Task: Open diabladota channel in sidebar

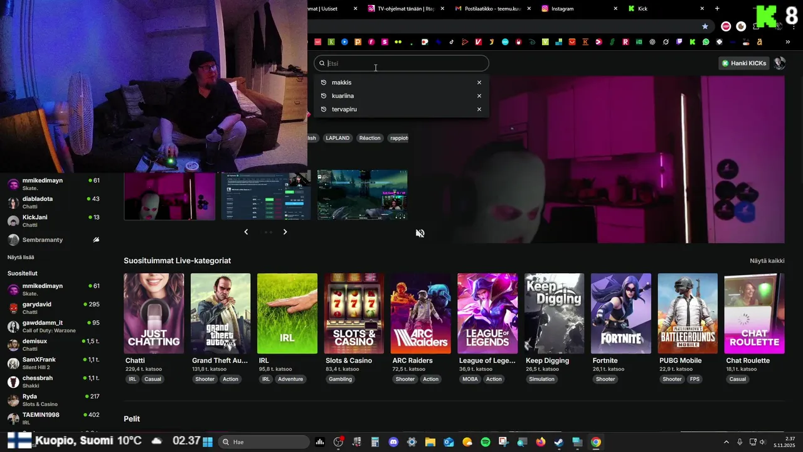Action: [x=53, y=202]
